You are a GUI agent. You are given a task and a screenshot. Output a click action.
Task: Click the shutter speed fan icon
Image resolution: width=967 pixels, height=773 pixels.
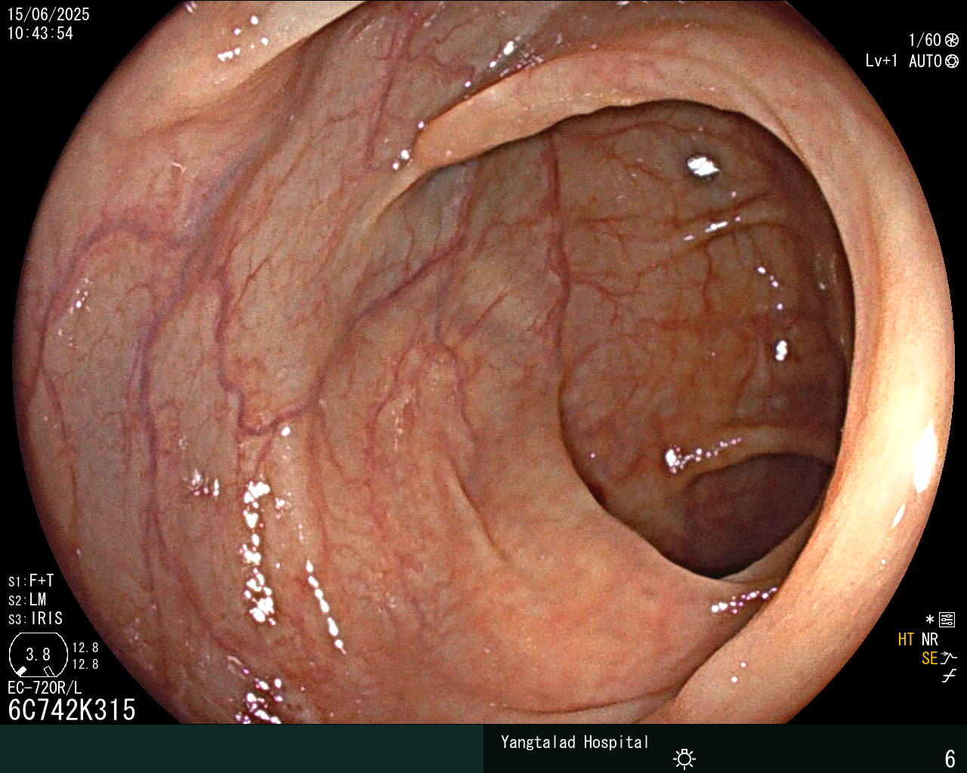pos(952,41)
